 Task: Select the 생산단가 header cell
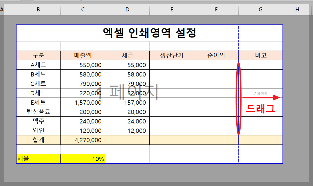point(171,55)
